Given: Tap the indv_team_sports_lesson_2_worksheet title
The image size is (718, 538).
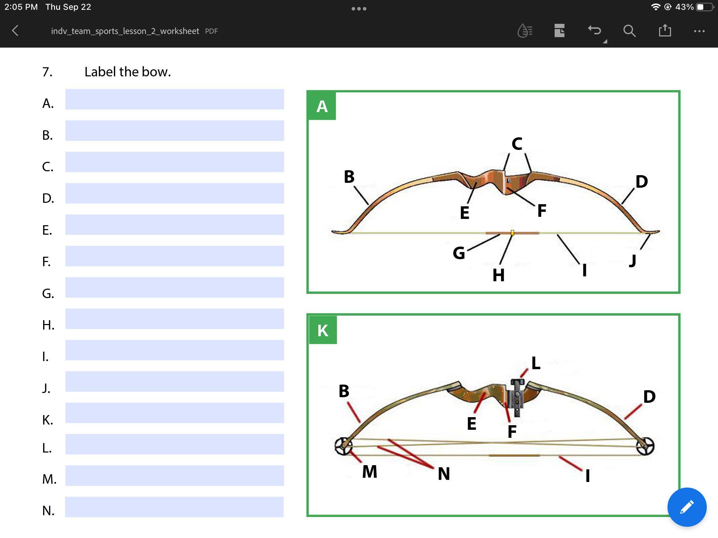Looking at the screenshot, I should [125, 31].
